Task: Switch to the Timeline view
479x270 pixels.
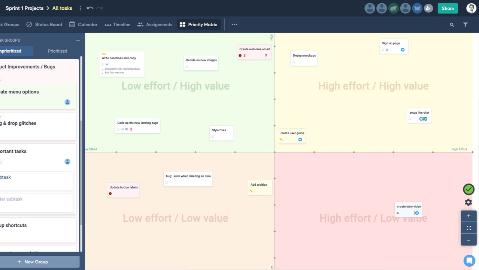Action: click(117, 25)
